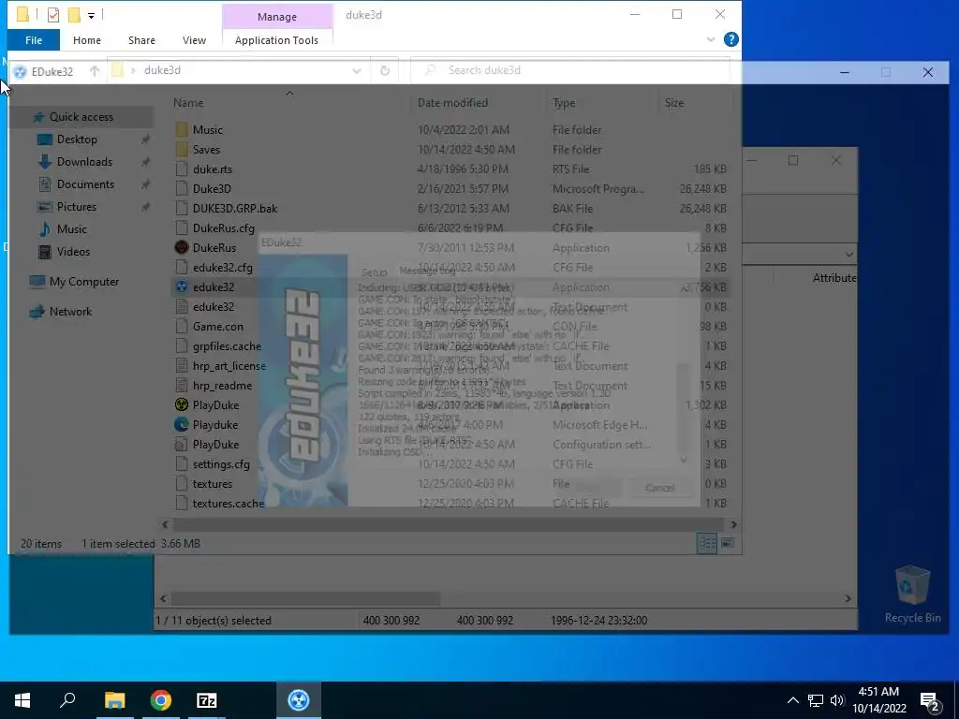Viewport: 959px width, 719px height.
Task: Select the grpfiles.cache file
Action: [227, 346]
